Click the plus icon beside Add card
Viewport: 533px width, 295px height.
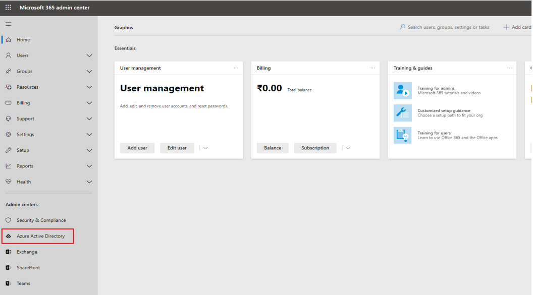(506, 27)
